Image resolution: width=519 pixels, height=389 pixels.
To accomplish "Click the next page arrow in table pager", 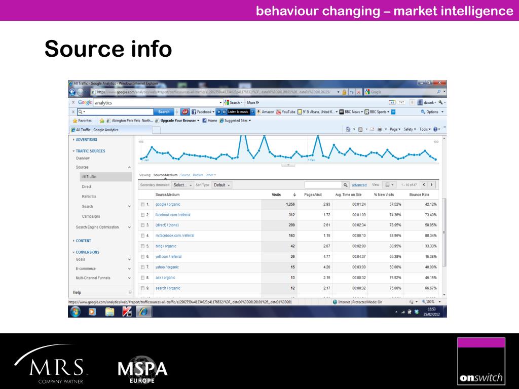I will pos(431,185).
